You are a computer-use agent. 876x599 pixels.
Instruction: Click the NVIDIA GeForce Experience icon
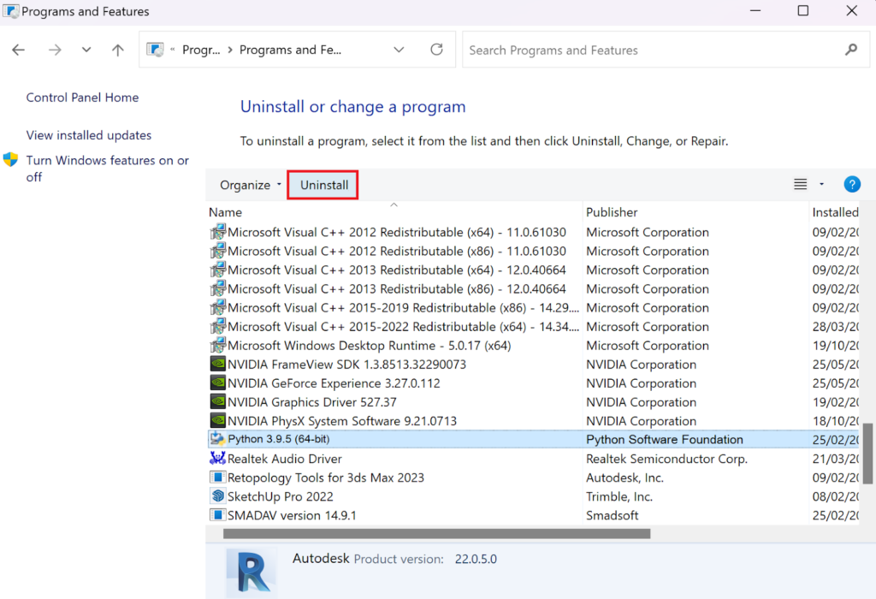tap(217, 383)
